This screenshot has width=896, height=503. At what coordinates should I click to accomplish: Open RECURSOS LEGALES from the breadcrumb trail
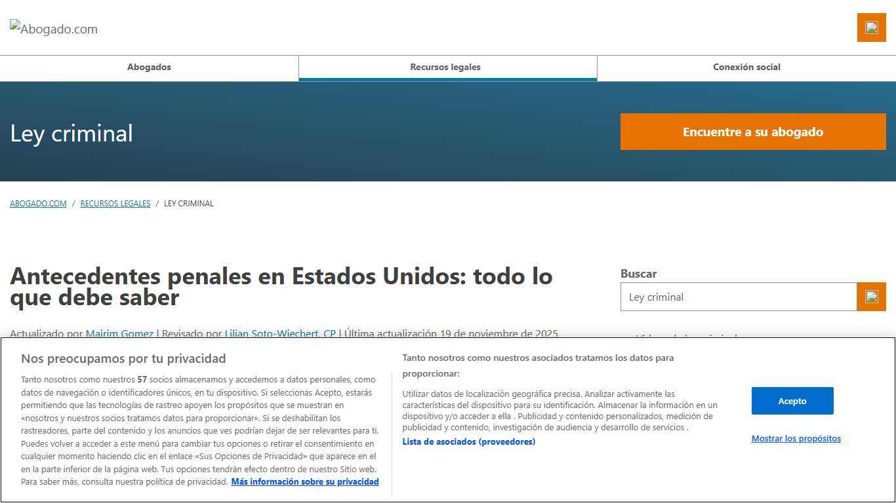tap(115, 203)
